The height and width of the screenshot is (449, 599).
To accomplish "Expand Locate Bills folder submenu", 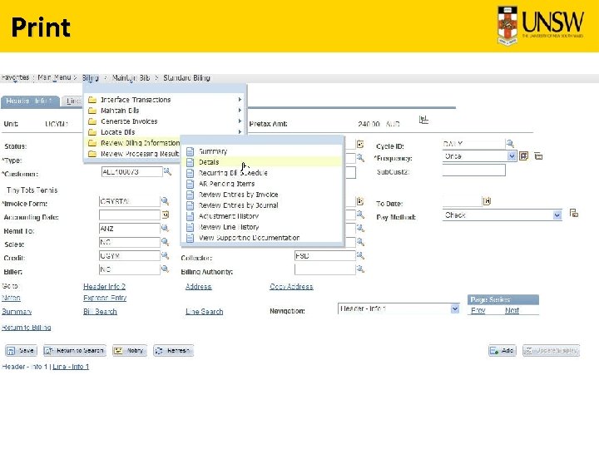I will tap(165, 131).
